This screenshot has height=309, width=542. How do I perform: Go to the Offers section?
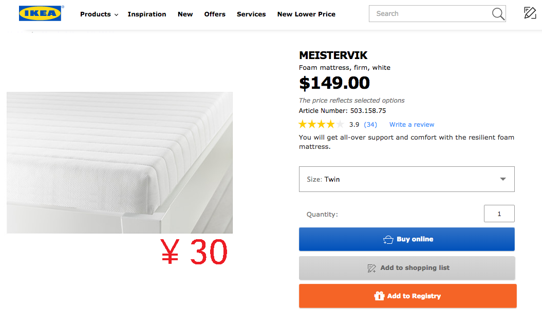point(215,14)
